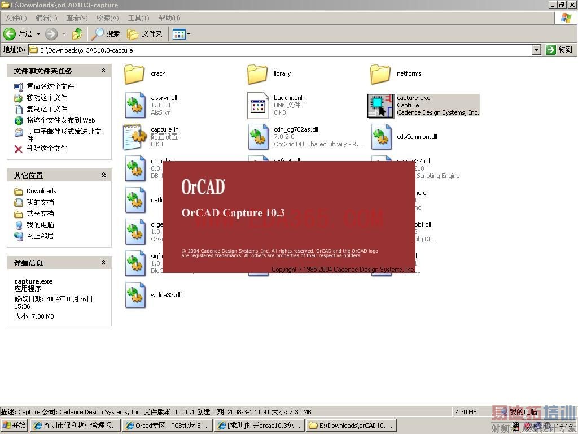
Task: Collapse the 其它位置 panel
Action: pos(104,175)
